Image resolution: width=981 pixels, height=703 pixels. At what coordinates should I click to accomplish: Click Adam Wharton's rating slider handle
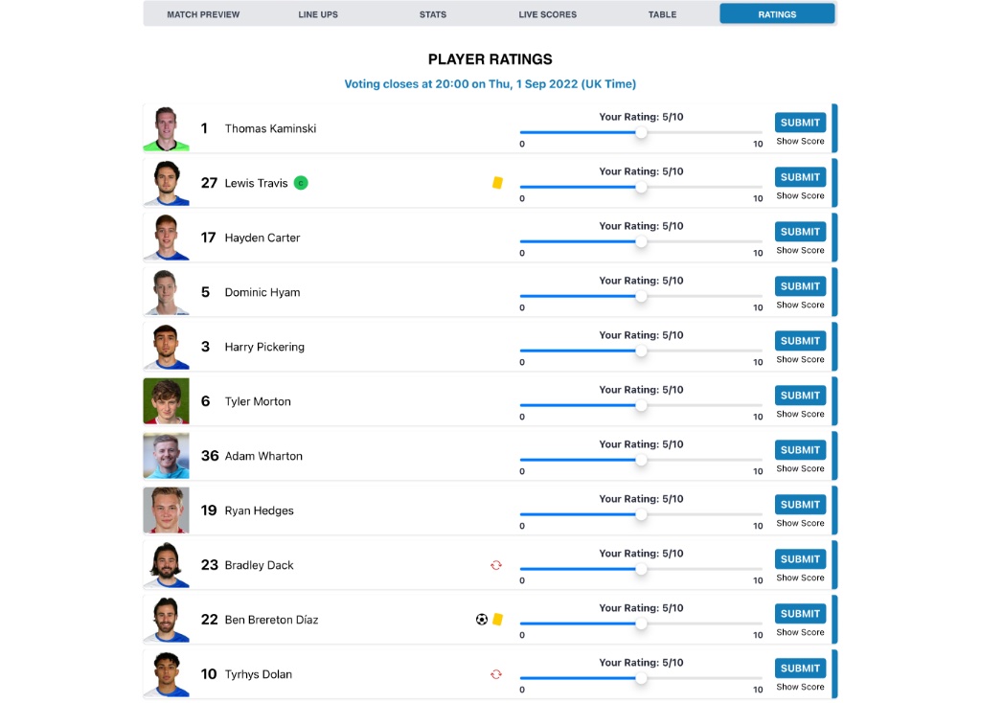641,461
